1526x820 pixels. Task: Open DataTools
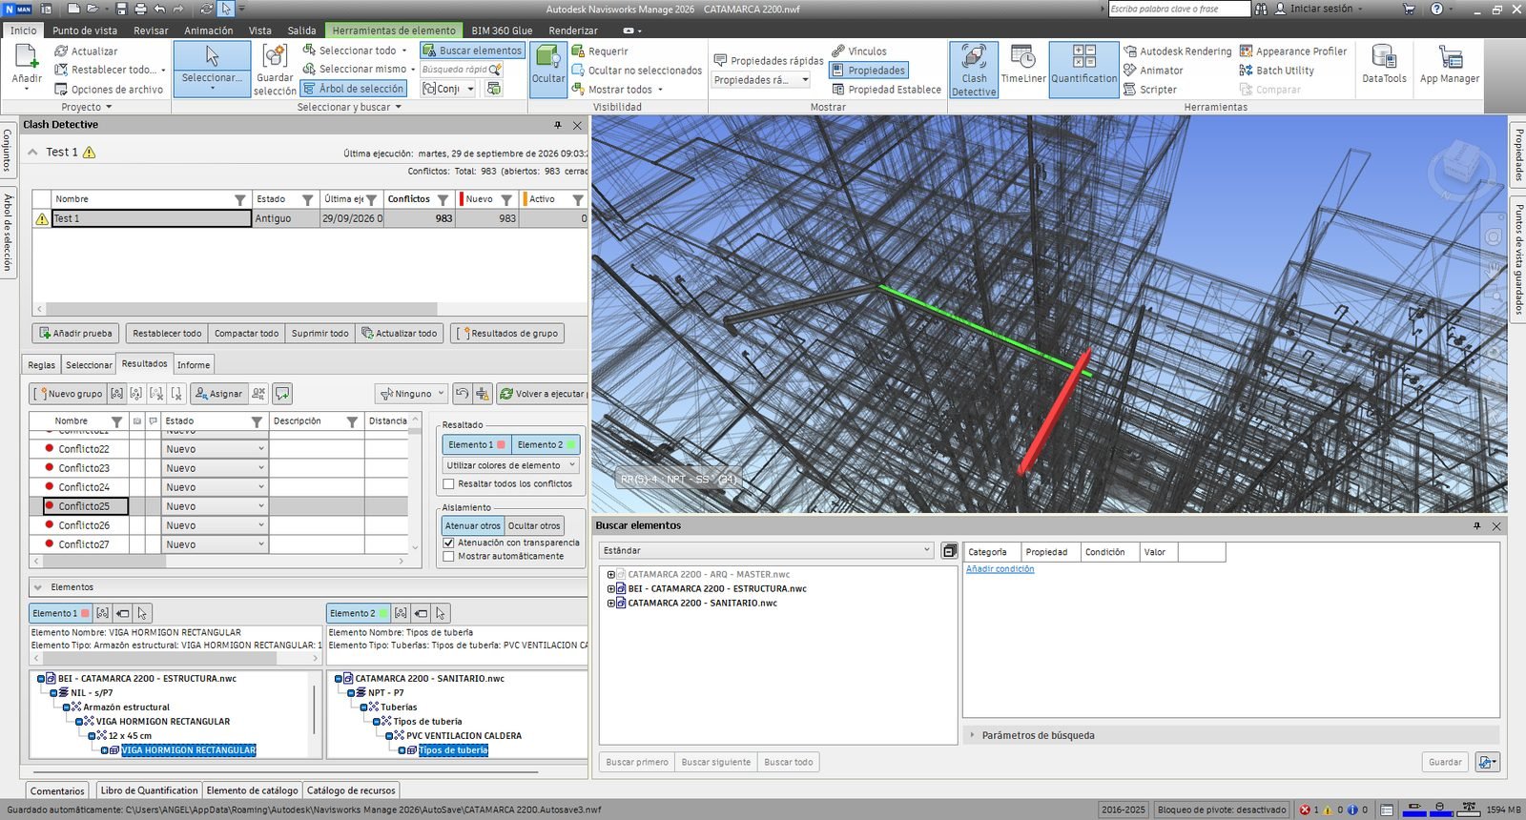click(x=1384, y=65)
